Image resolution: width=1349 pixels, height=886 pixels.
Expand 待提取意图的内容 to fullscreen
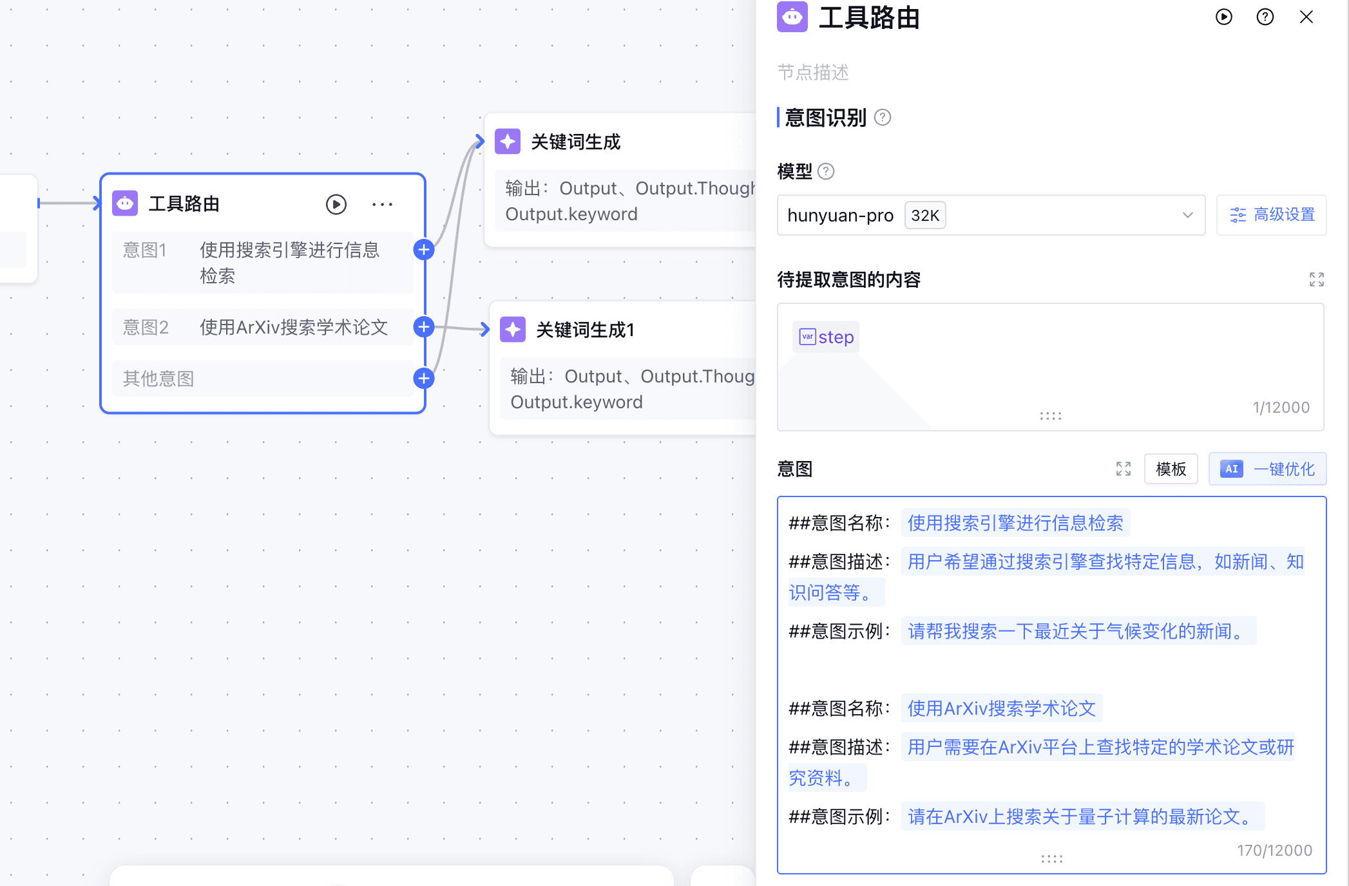(x=1317, y=279)
